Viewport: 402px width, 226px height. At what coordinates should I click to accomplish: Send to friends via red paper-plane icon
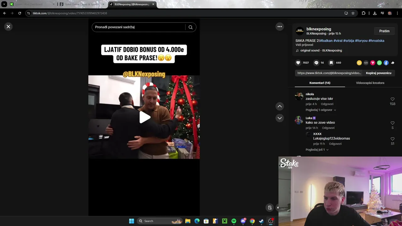click(x=373, y=63)
